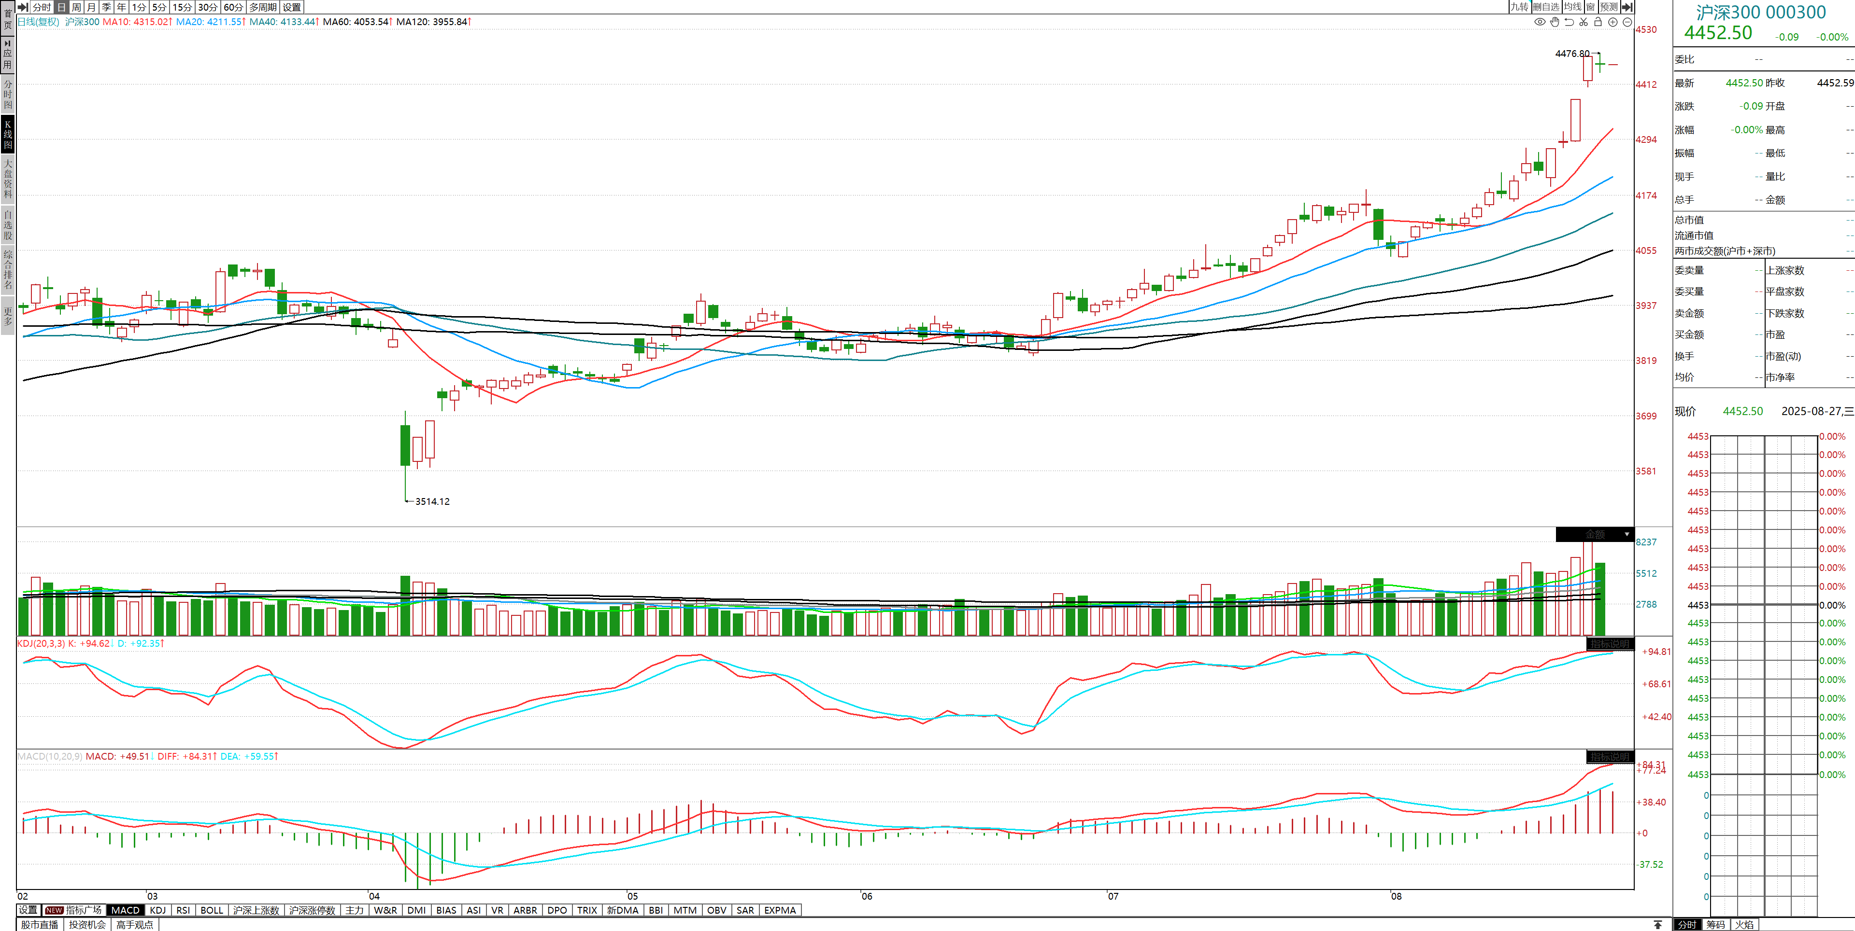Select the 周 weekly period tab
The image size is (1855, 931).
(x=76, y=6)
